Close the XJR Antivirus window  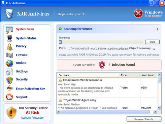[162, 3]
